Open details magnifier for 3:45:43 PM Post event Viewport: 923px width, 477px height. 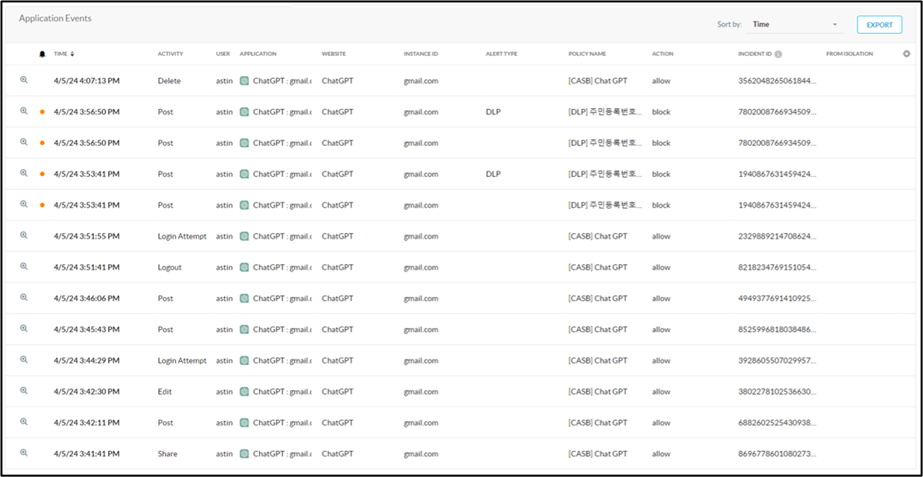coord(23,328)
